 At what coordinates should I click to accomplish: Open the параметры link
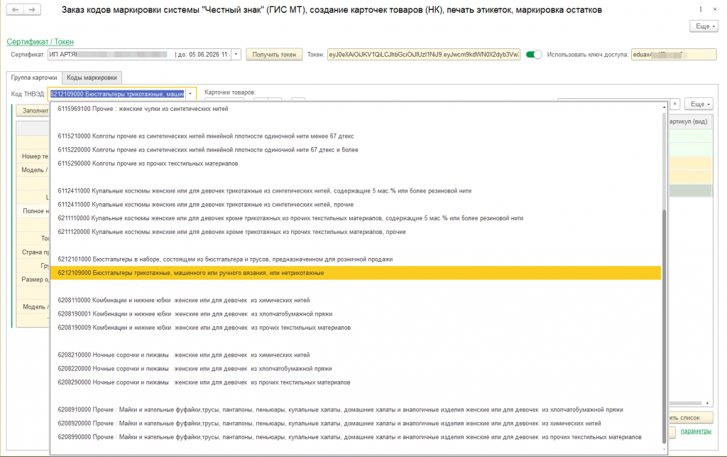696,431
